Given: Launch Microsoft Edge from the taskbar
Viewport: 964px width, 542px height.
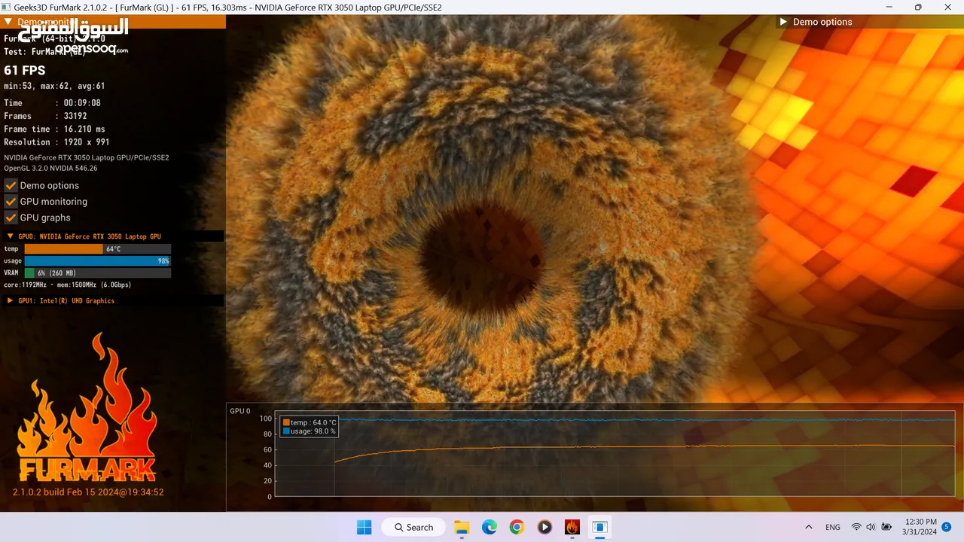Looking at the screenshot, I should [490, 527].
